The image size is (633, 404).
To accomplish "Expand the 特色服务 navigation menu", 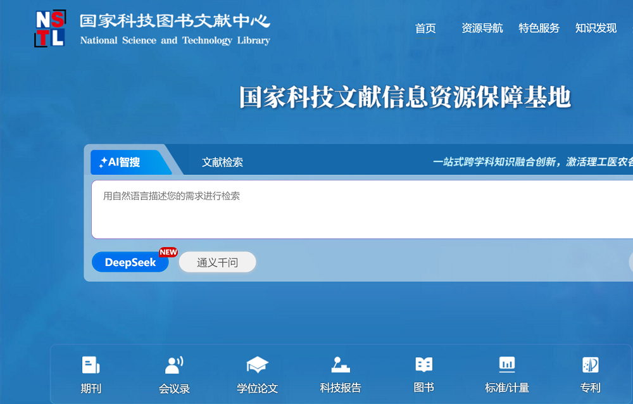I will click(539, 28).
